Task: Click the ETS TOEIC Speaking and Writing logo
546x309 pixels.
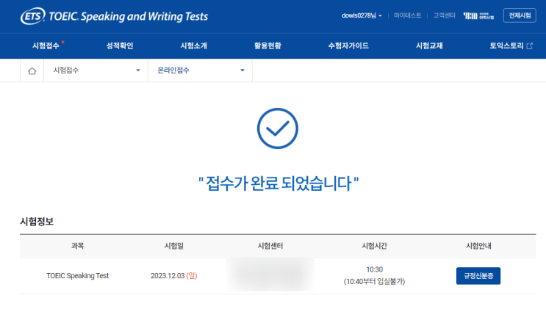Action: pos(114,16)
